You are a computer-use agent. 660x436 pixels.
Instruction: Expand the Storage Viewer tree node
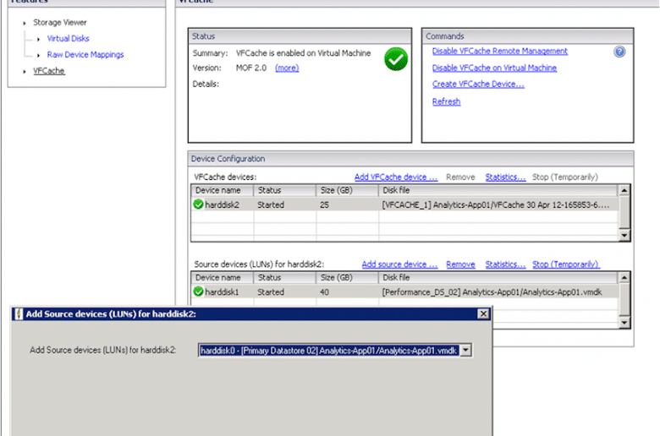point(25,23)
